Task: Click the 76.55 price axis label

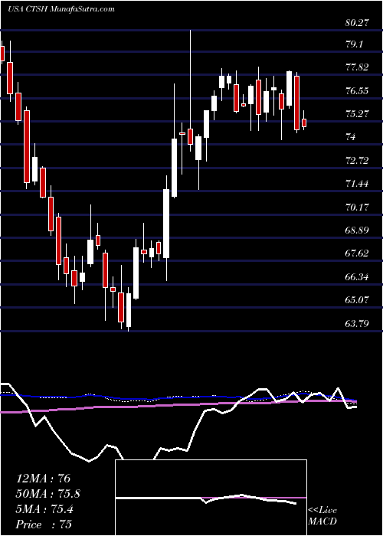Action: [358, 91]
